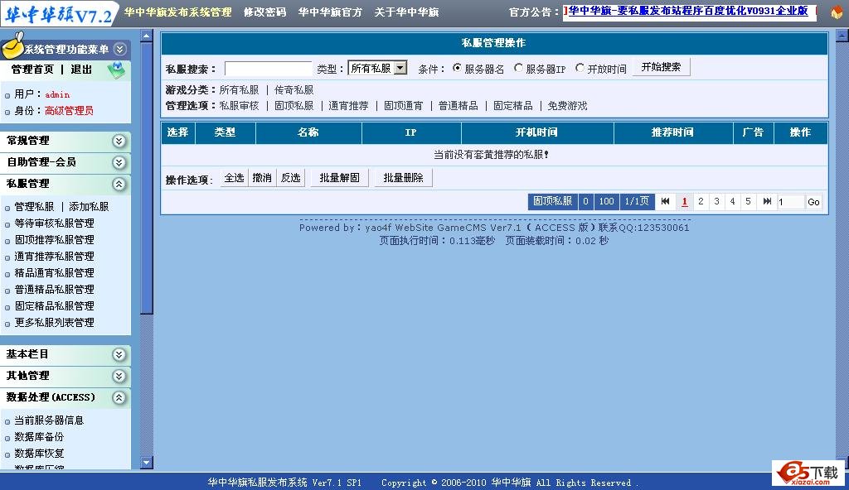The width and height of the screenshot is (849, 490).
Task: Filter by 传奇私服 game category
Action: (294, 90)
